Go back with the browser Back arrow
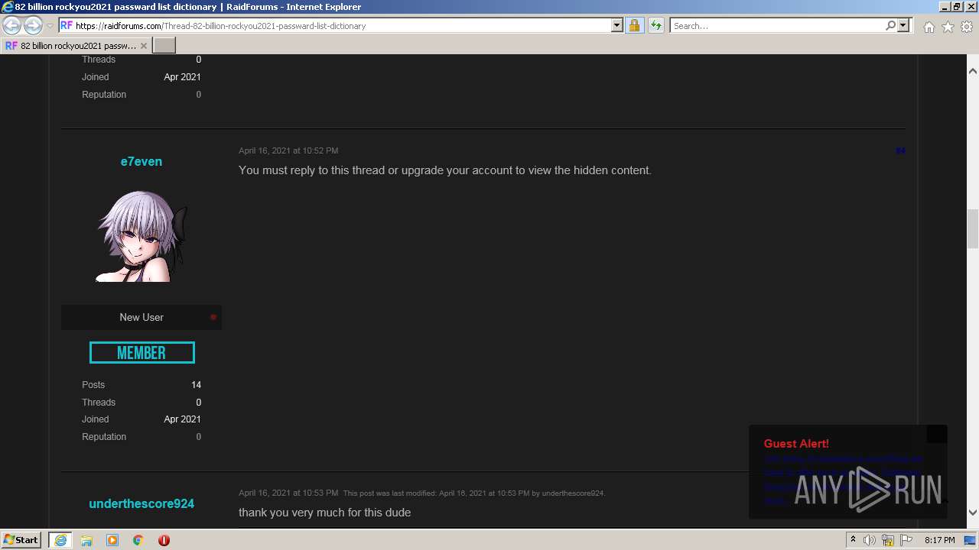 [x=12, y=25]
